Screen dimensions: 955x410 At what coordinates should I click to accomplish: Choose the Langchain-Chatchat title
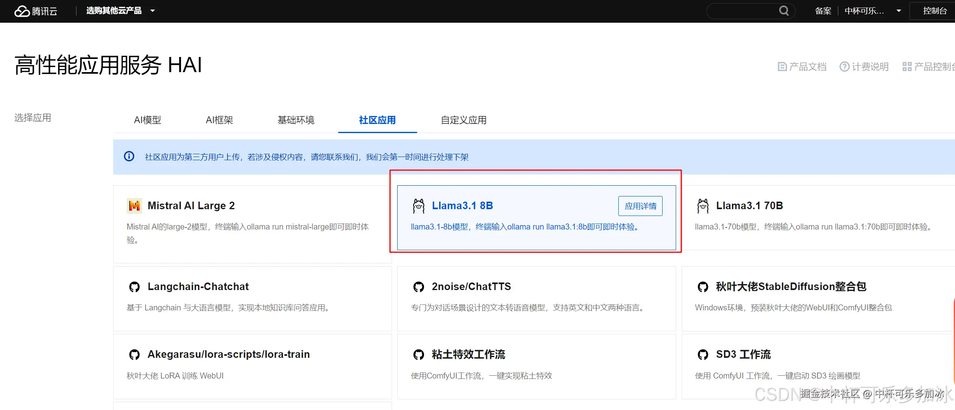coord(198,286)
